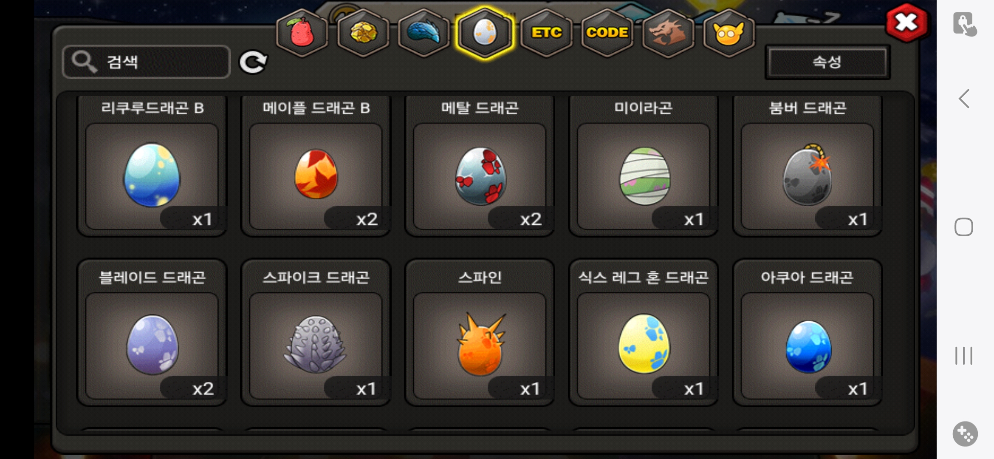Viewport: 994px width, 459px height.
Task: Close the inventory with red X
Action: (x=906, y=23)
